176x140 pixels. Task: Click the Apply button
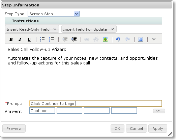[x=158, y=129]
